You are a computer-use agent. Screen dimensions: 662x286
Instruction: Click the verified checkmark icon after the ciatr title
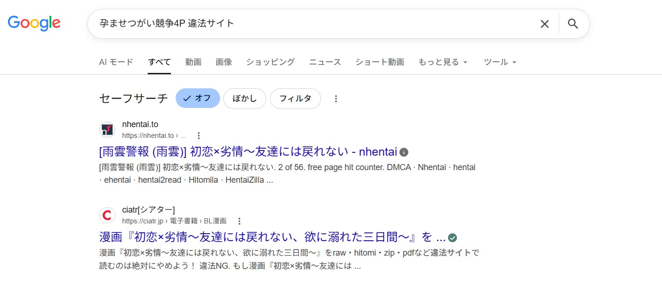(452, 237)
